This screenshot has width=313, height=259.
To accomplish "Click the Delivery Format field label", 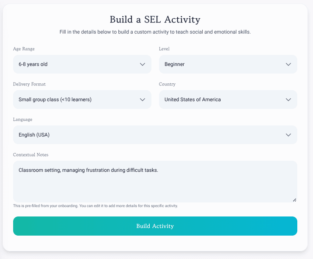I will [x=29, y=84].
